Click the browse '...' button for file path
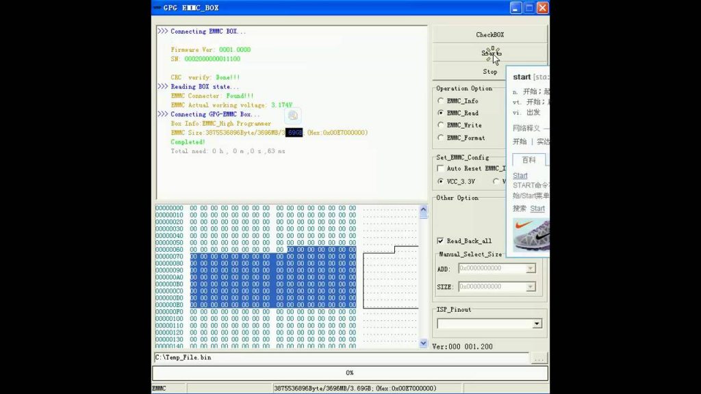Image resolution: width=701 pixels, height=394 pixels. pos(539,358)
